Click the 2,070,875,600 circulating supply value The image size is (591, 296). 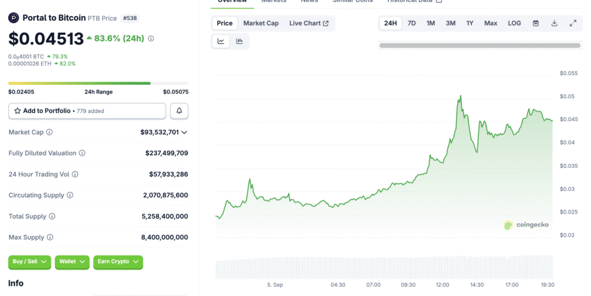coord(166,195)
